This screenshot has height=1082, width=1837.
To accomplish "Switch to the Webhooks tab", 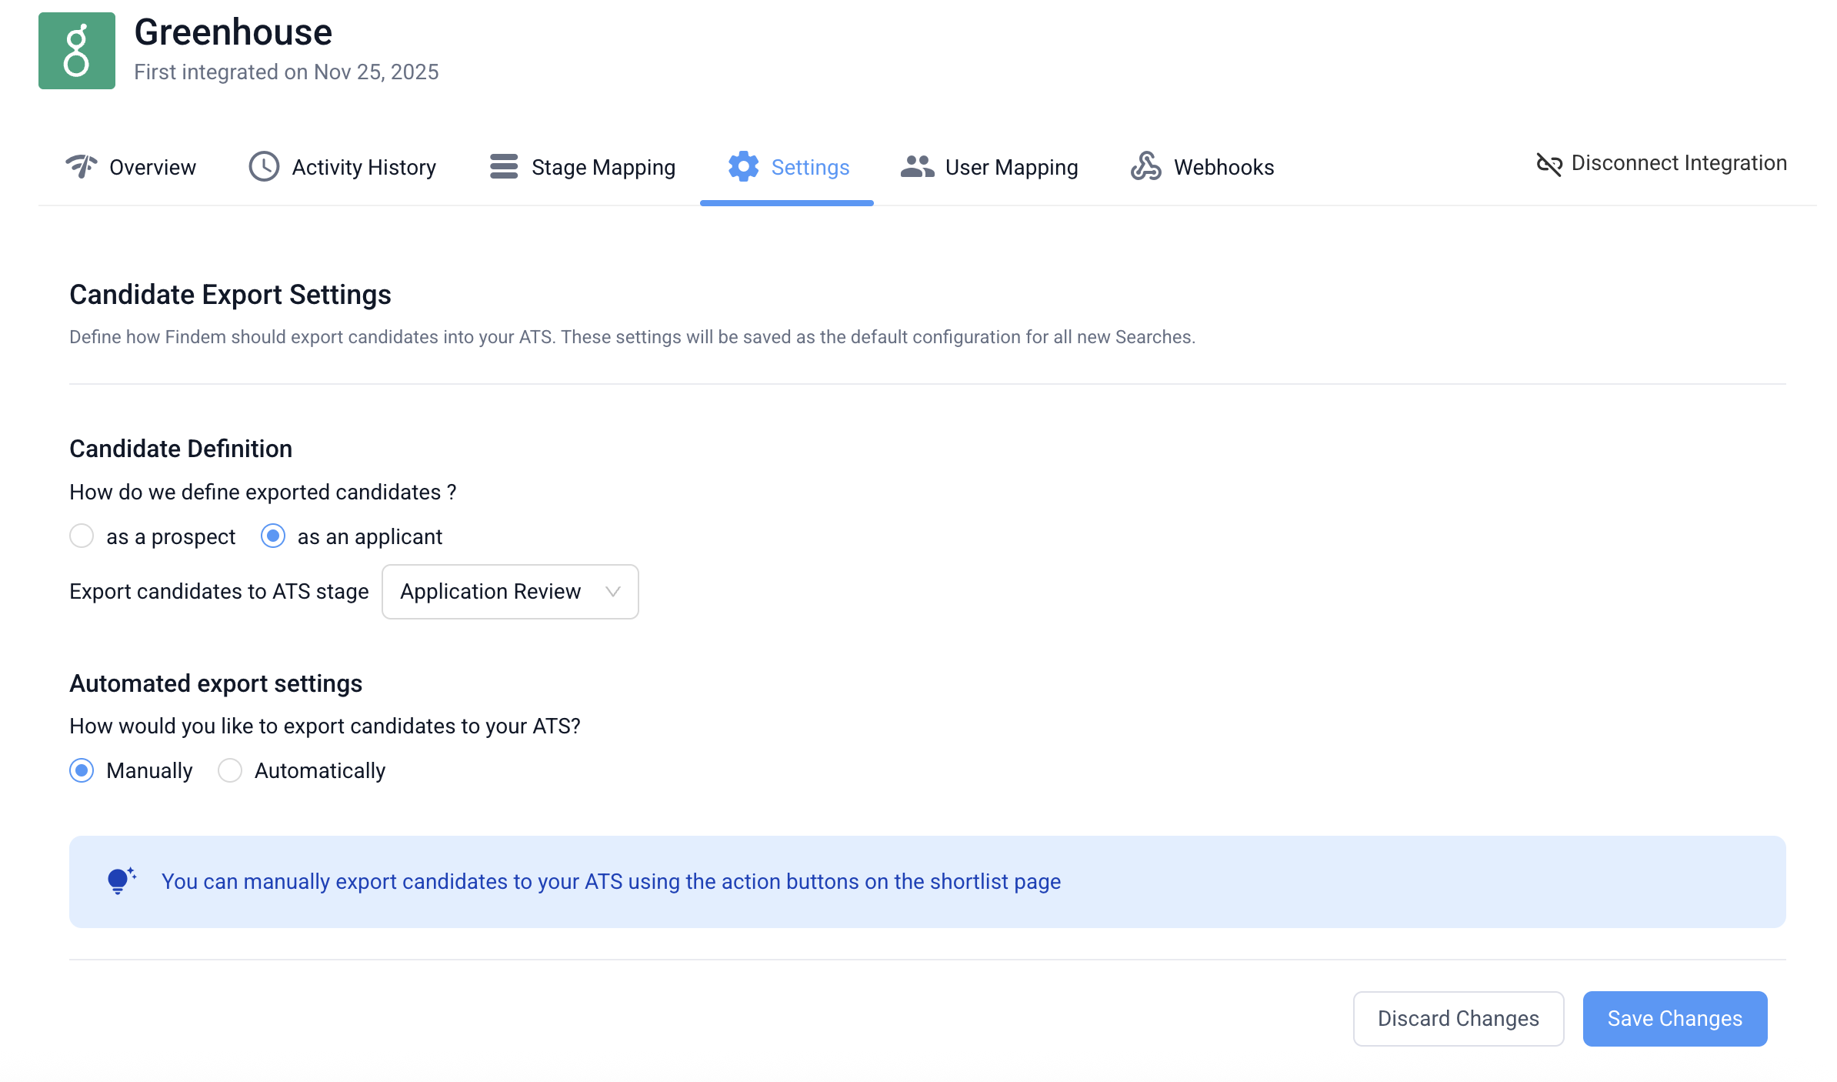I will tap(1202, 167).
